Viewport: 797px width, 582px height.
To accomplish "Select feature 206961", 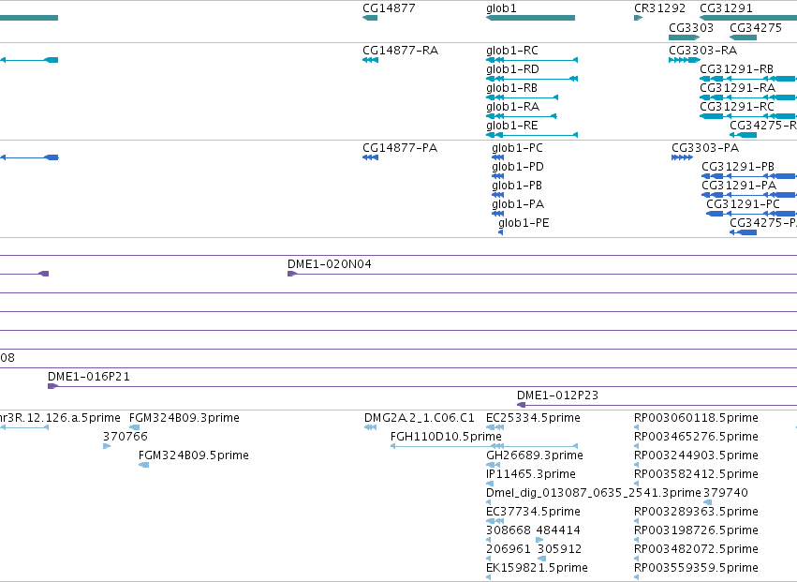I will (509, 550).
